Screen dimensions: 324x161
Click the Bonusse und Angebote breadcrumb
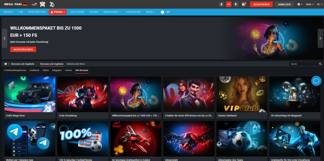click(23, 64)
